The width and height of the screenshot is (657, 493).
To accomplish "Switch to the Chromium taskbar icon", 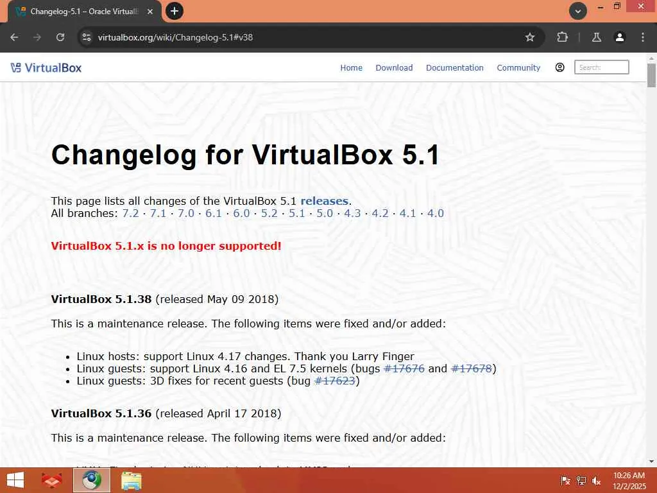I will coord(92,480).
